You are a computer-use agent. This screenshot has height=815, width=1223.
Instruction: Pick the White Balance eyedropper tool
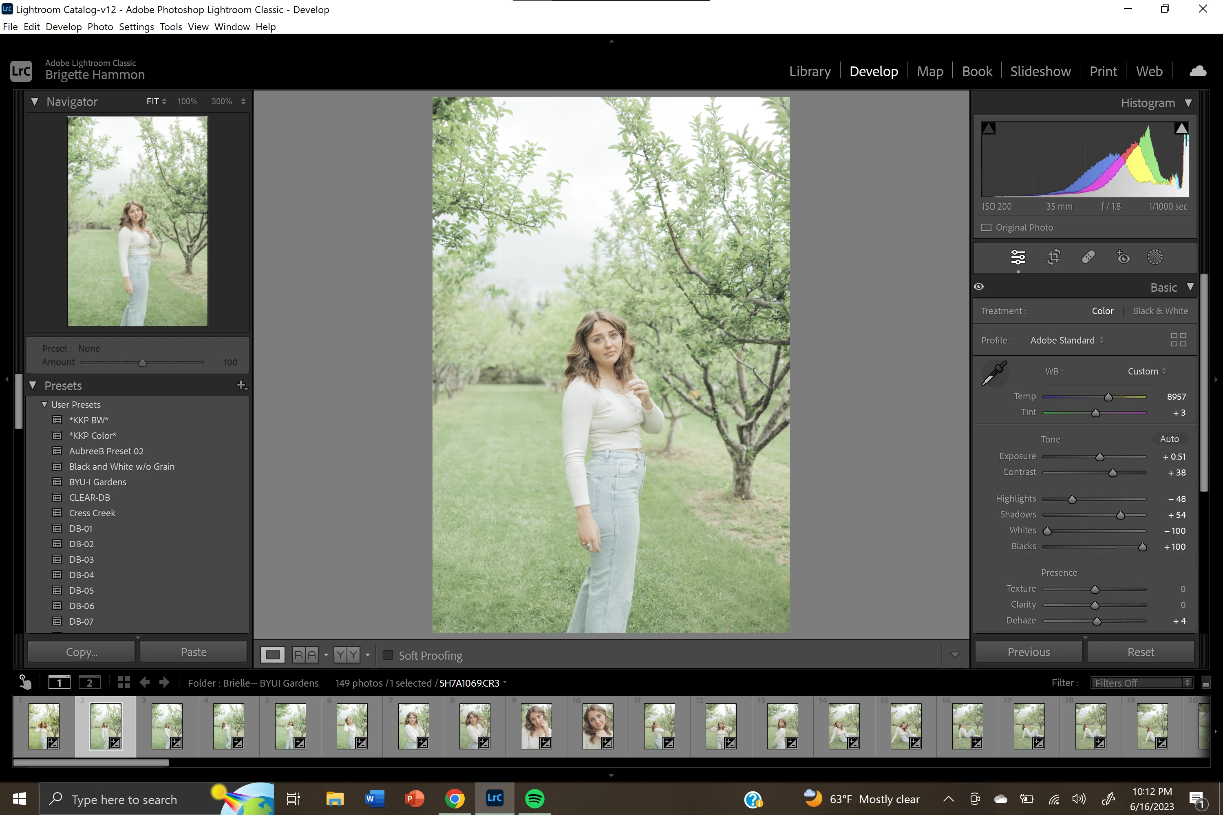tap(994, 373)
